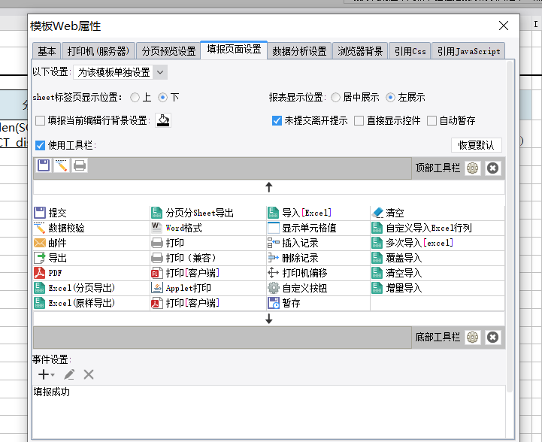The width and height of the screenshot is (542, 442).
Task: Select the 清空导入 item
Action: 438,273
